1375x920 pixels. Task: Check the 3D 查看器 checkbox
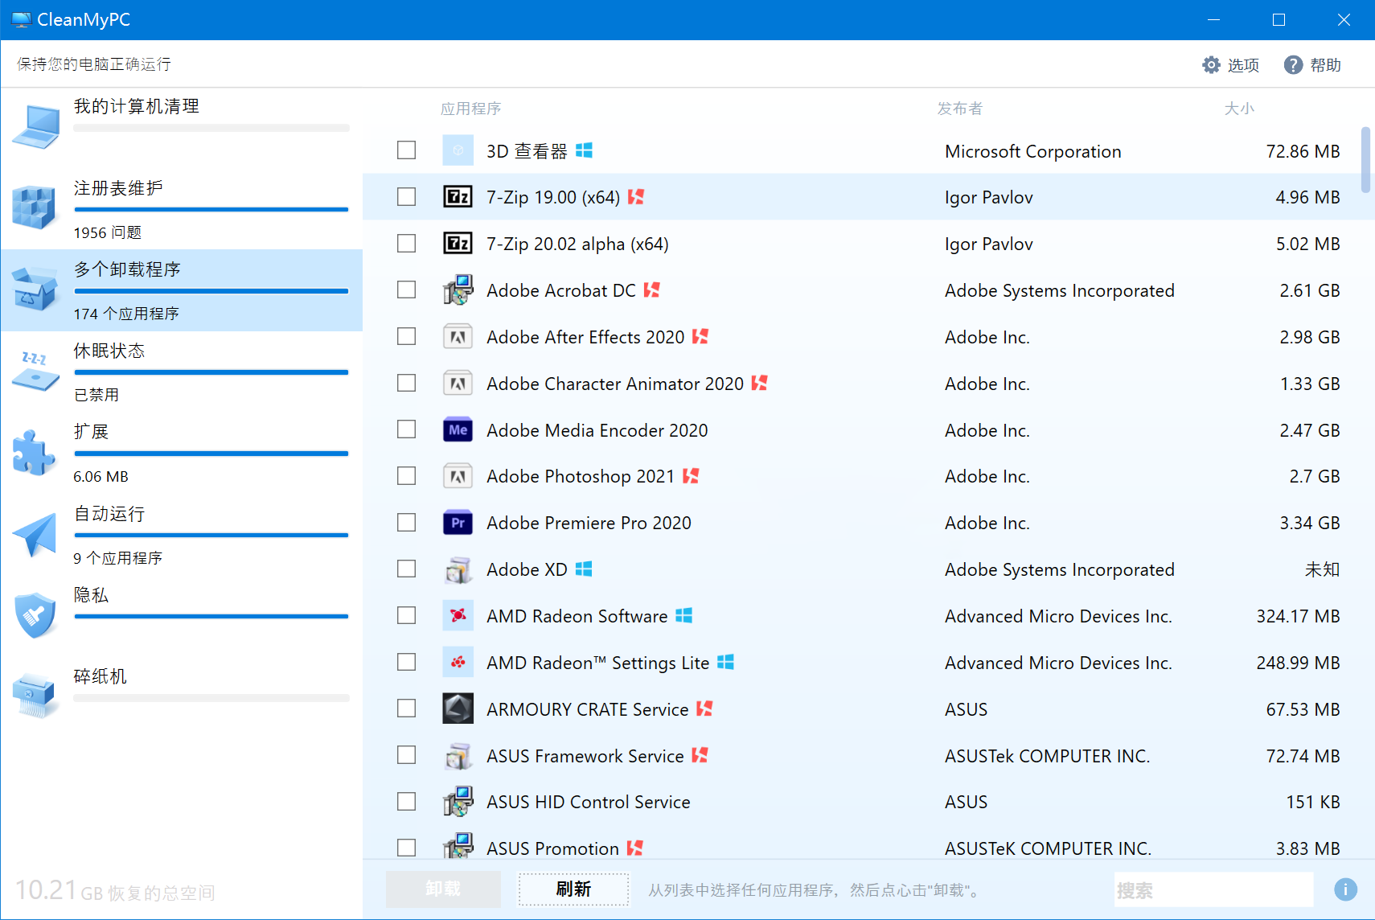coord(407,150)
